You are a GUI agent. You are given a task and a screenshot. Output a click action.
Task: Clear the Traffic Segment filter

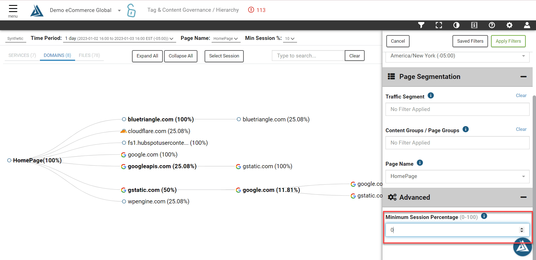click(x=521, y=95)
